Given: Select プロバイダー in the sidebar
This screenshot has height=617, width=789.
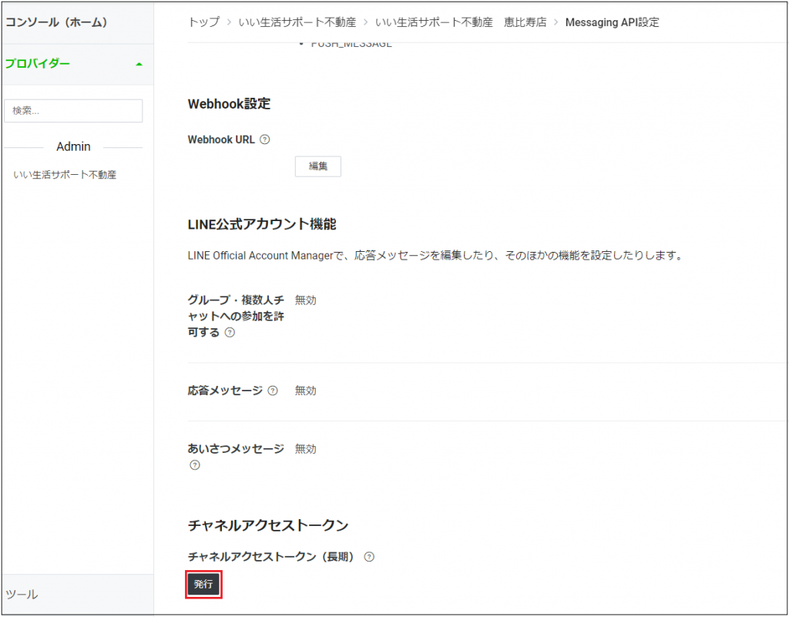Looking at the screenshot, I should [37, 64].
